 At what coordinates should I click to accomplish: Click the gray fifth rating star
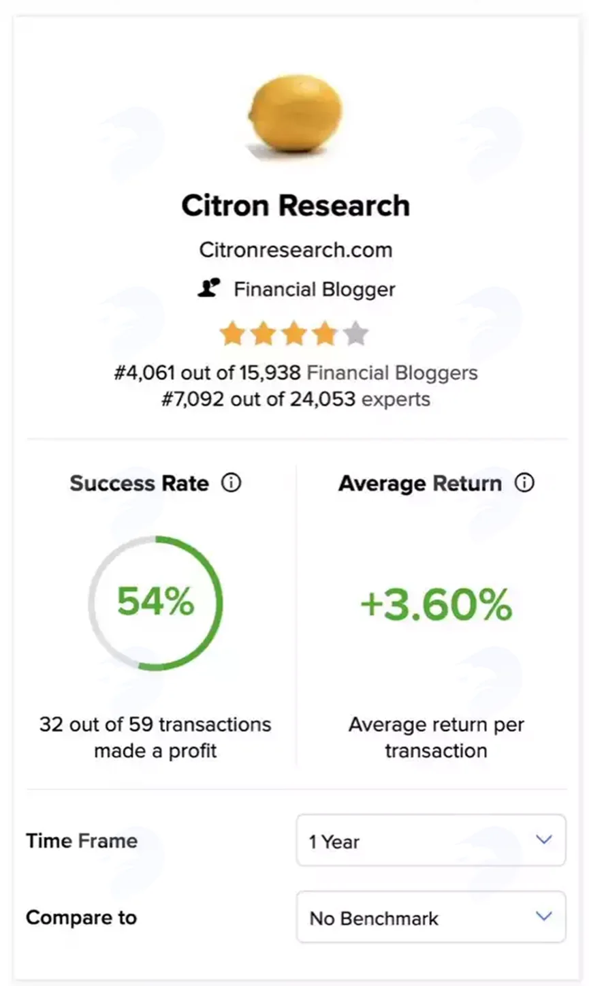tap(355, 335)
